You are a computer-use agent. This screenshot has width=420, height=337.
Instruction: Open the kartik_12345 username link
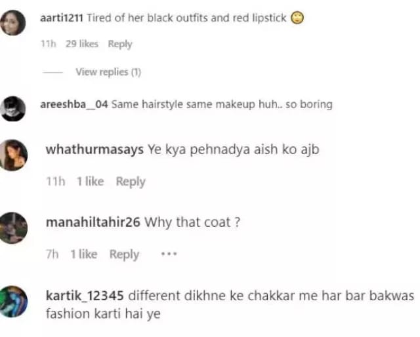[x=85, y=296]
